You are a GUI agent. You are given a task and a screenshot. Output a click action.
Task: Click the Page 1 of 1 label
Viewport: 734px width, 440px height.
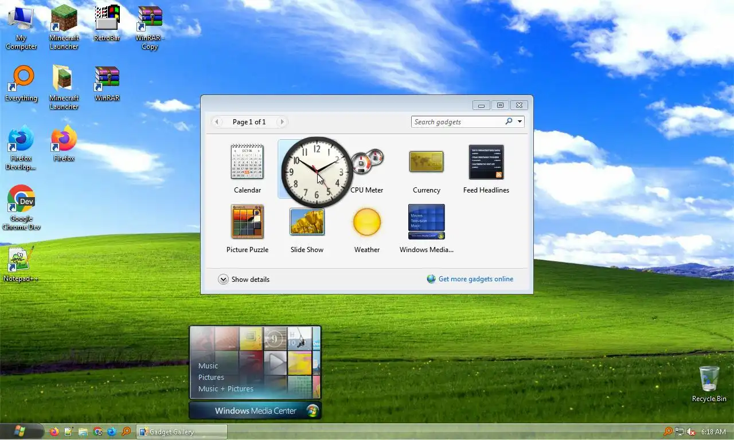(x=249, y=121)
